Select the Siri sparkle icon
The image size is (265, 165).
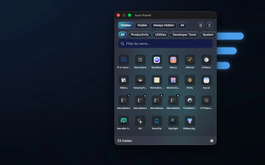[140, 121]
